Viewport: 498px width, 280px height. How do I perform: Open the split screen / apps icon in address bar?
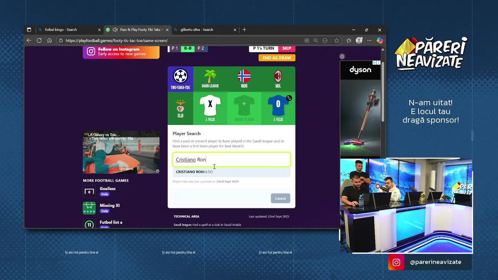pyautogui.click(x=307, y=40)
